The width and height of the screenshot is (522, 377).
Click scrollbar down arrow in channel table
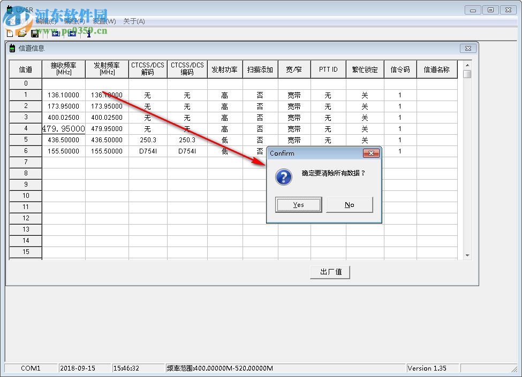(467, 255)
